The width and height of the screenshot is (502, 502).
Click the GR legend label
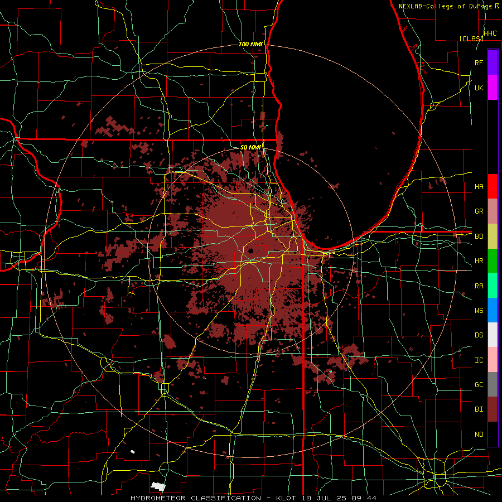point(479,211)
